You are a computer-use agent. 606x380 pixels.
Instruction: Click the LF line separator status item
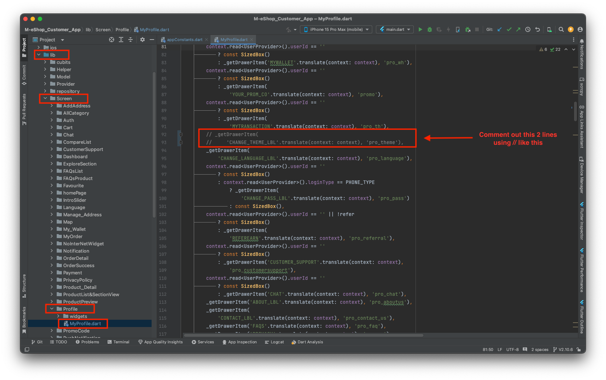pos(500,350)
